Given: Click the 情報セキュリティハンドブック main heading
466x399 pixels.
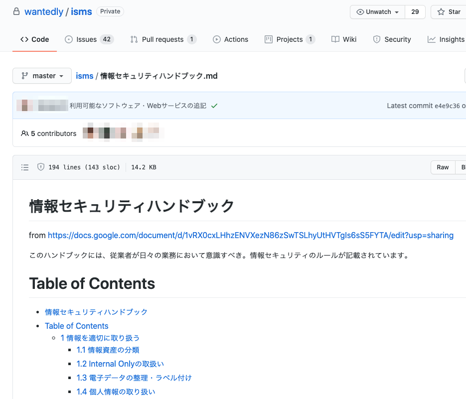Looking at the screenshot, I should click(x=132, y=206).
